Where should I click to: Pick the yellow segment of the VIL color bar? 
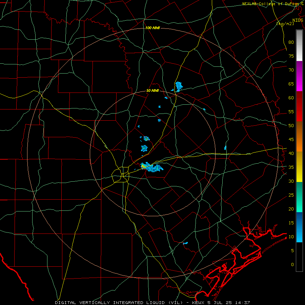click(x=299, y=167)
